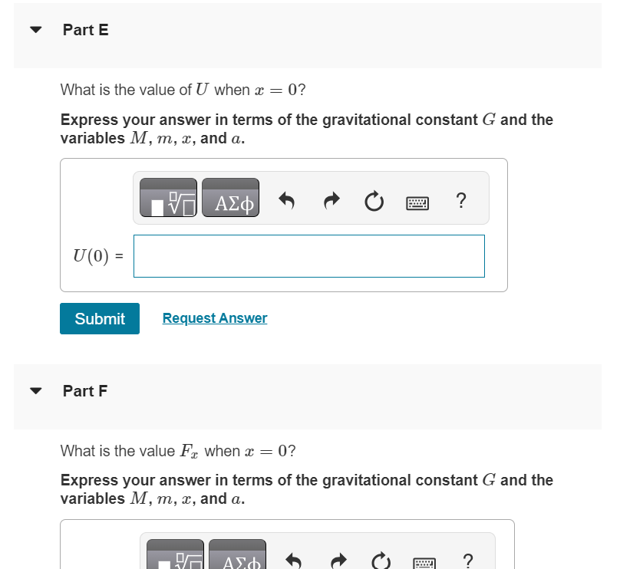Open the math templates palette in Part E
The height and width of the screenshot is (569, 620).
coord(167,197)
